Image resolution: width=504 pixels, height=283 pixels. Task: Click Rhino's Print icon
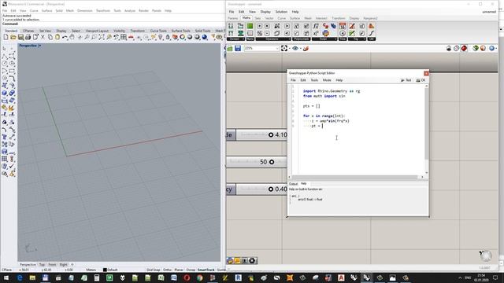28,37
